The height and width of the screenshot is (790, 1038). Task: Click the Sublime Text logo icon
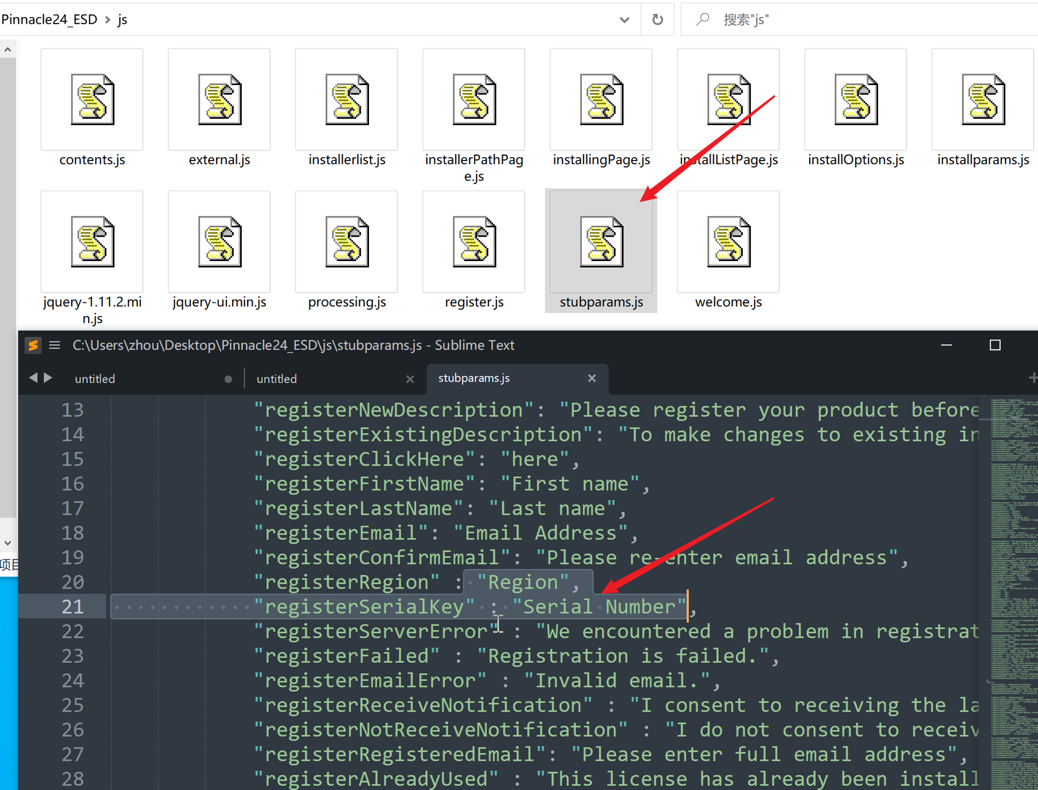pos(33,345)
